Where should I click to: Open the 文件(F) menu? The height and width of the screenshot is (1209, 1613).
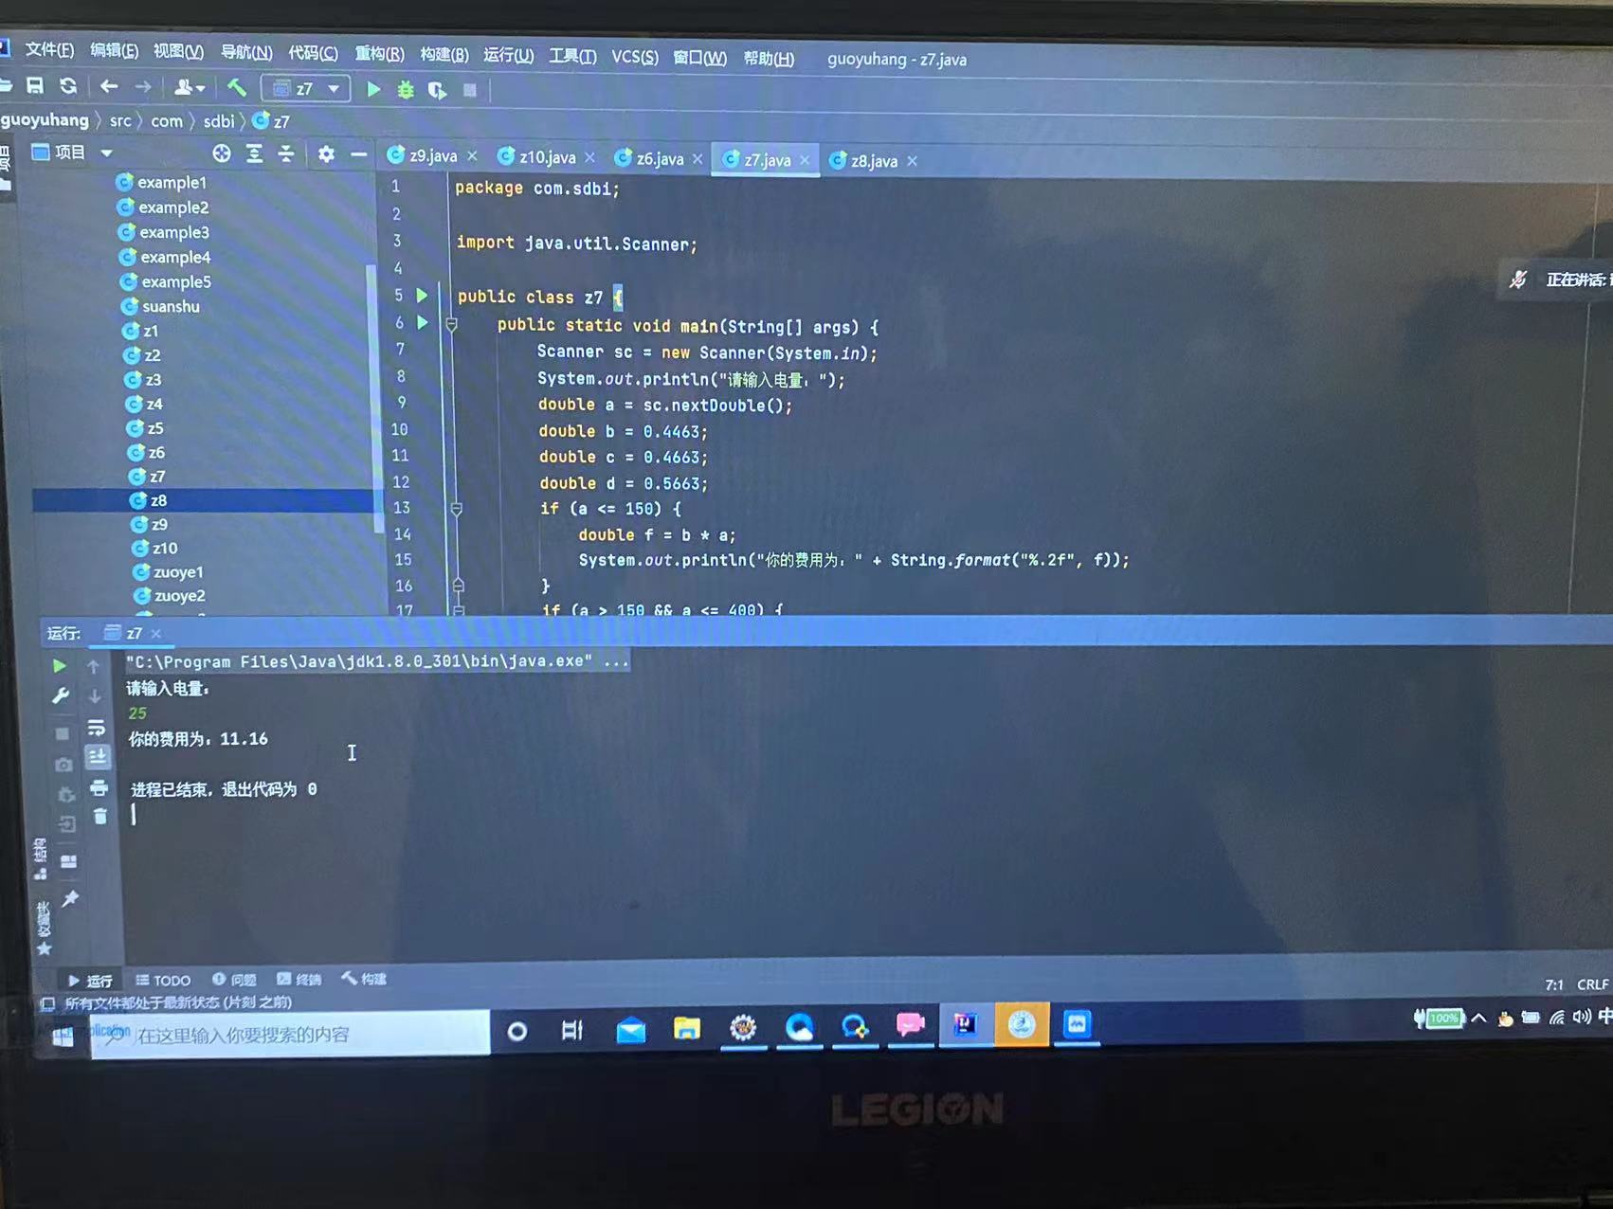(48, 49)
